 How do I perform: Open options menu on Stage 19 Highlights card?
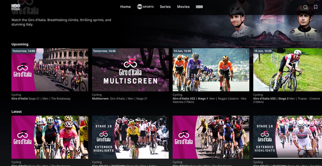click(166, 119)
